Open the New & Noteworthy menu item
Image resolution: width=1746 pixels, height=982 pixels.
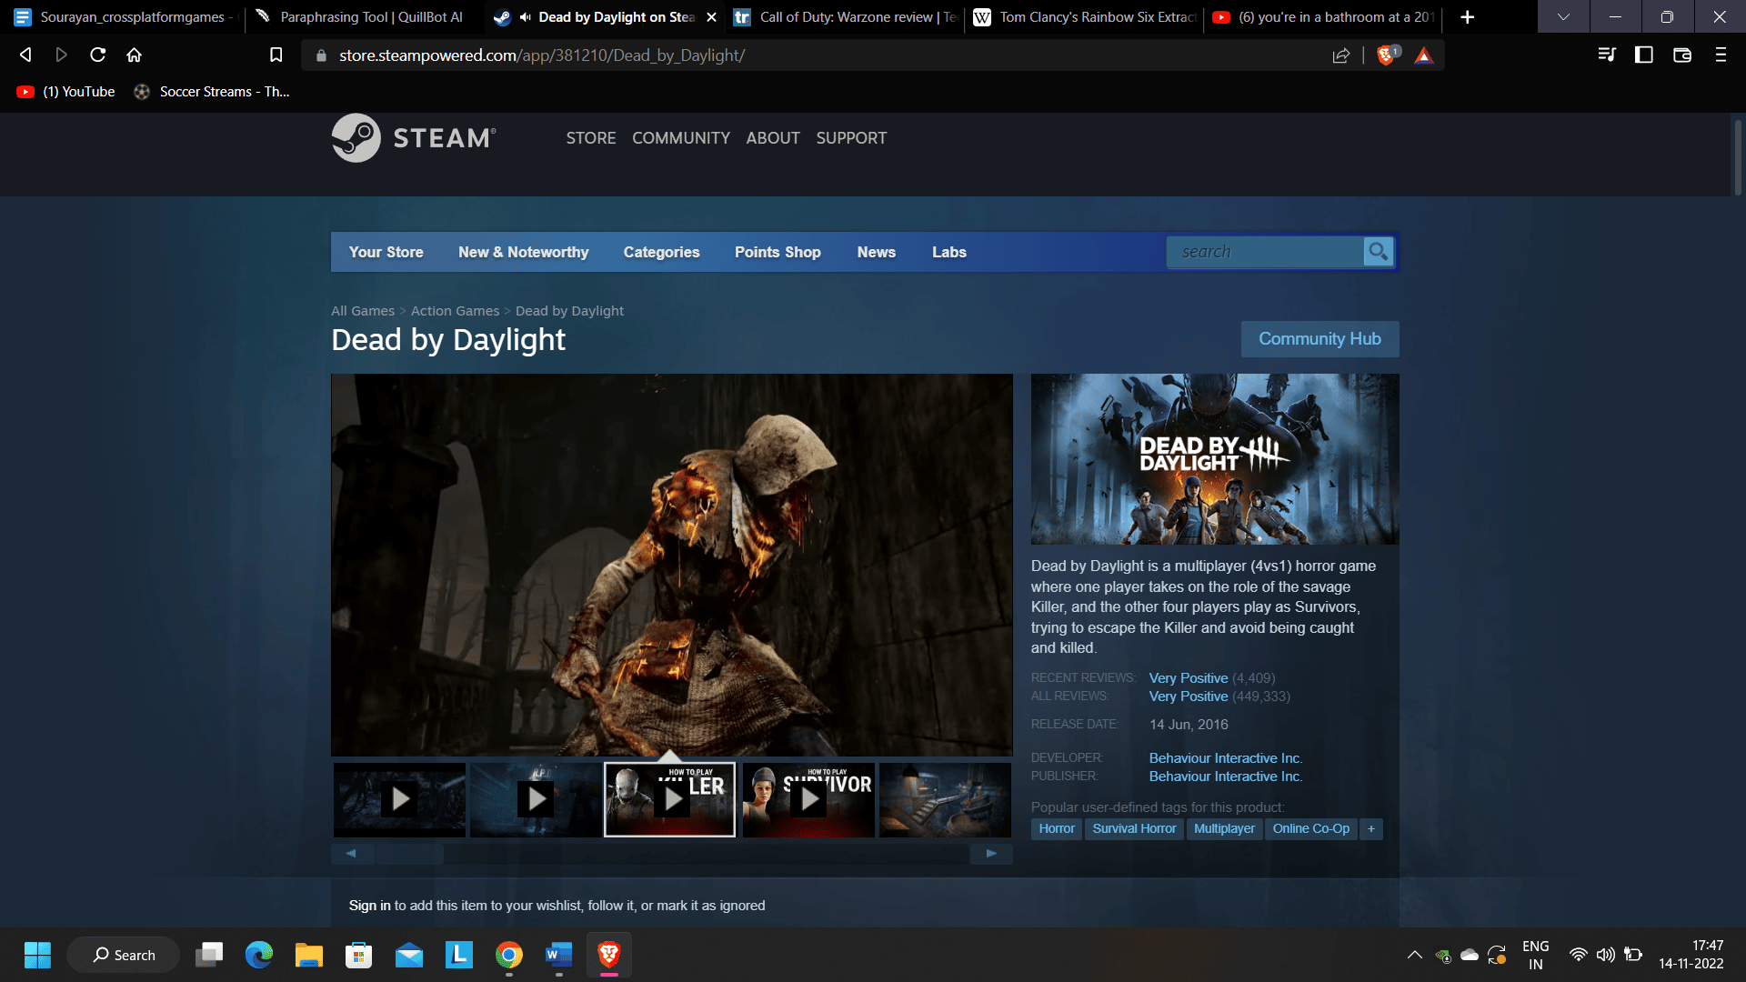(x=523, y=252)
